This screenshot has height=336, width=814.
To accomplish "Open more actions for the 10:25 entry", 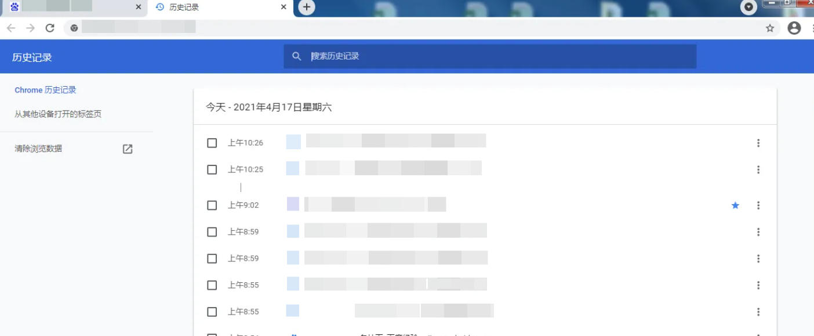I will point(758,169).
